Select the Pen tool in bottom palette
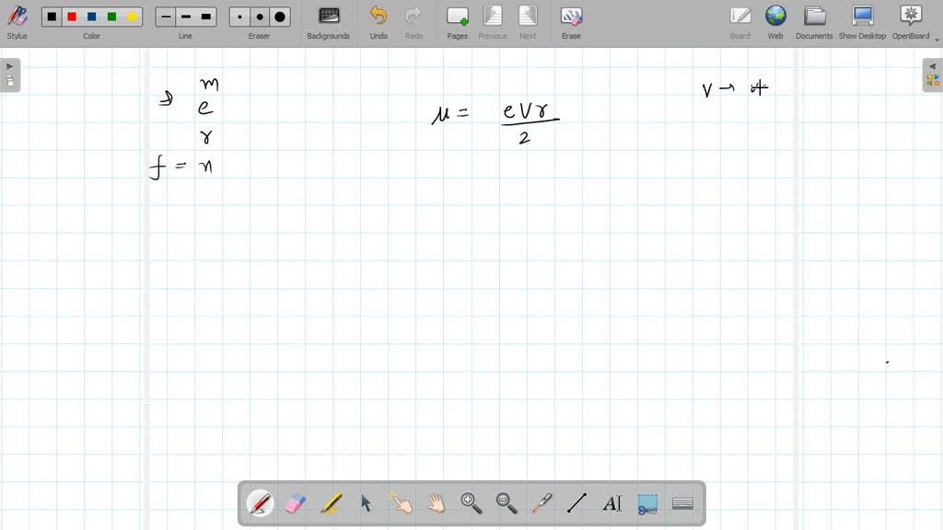 [x=260, y=503]
